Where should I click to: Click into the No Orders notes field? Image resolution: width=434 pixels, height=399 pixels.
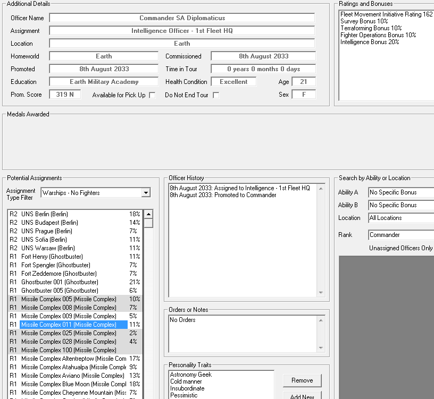(x=243, y=334)
